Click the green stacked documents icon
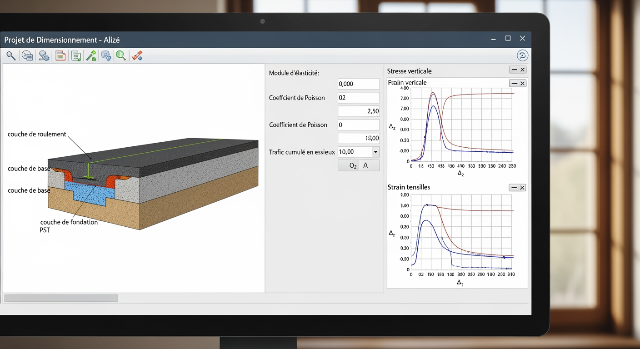Viewport: 640px width, 349px height. coord(76,56)
